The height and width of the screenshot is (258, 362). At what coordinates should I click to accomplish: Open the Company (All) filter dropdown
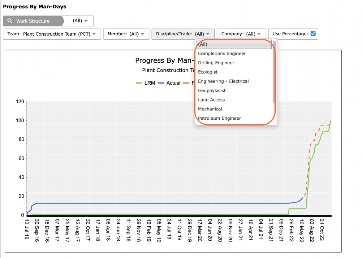tap(241, 34)
